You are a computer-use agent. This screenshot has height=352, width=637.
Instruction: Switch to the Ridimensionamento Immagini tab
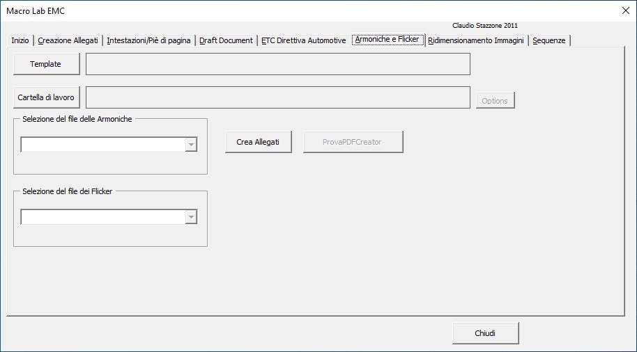(x=476, y=40)
